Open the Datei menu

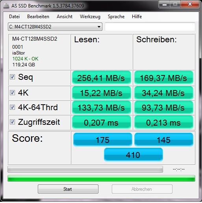[x=15, y=17]
